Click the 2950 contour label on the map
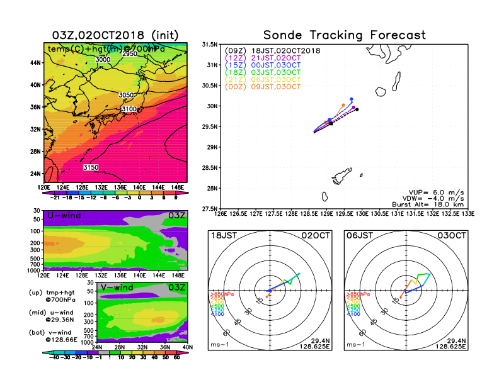 130,53
